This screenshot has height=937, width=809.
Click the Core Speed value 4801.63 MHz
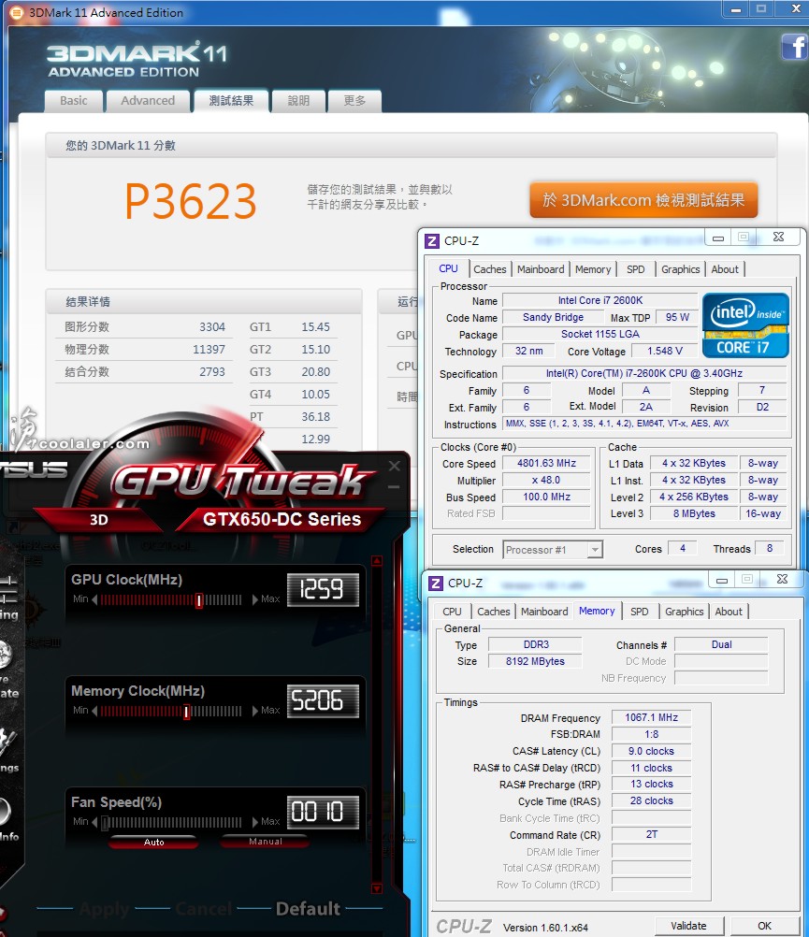547,463
